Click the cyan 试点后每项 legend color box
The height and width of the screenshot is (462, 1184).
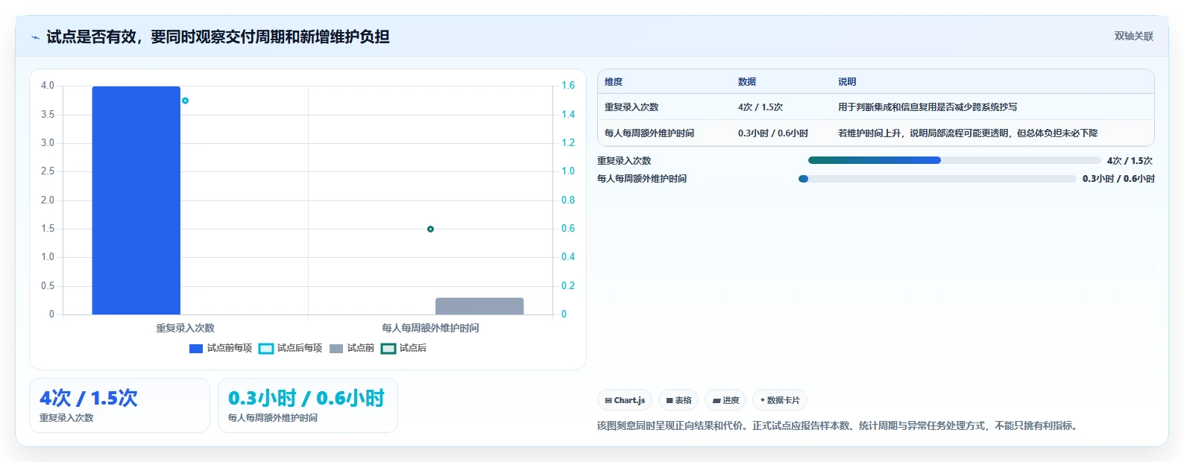(266, 349)
